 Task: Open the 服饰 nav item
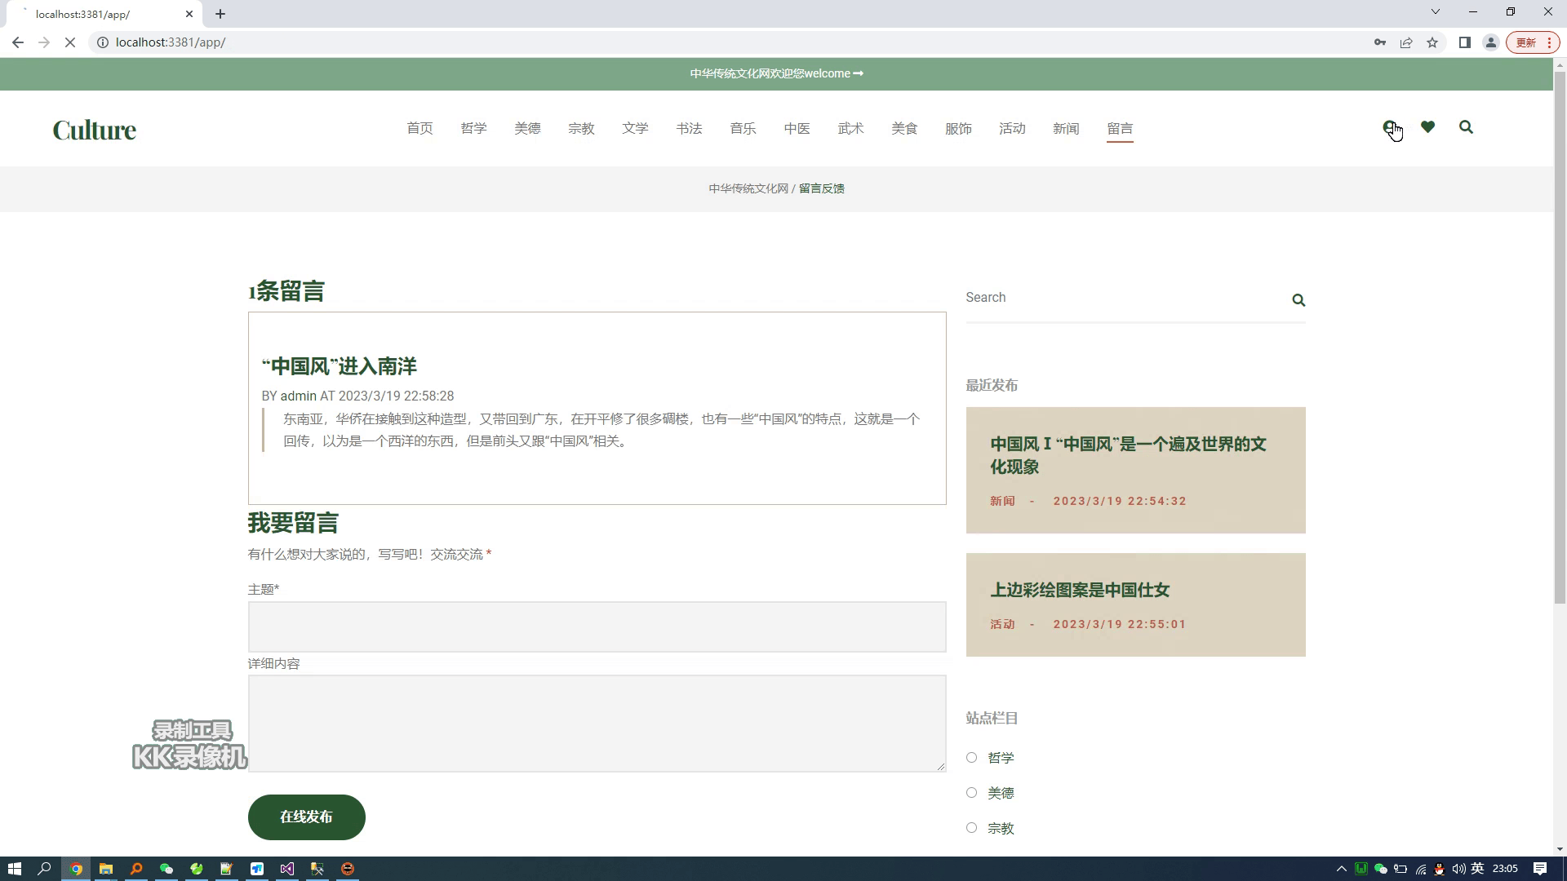958,129
